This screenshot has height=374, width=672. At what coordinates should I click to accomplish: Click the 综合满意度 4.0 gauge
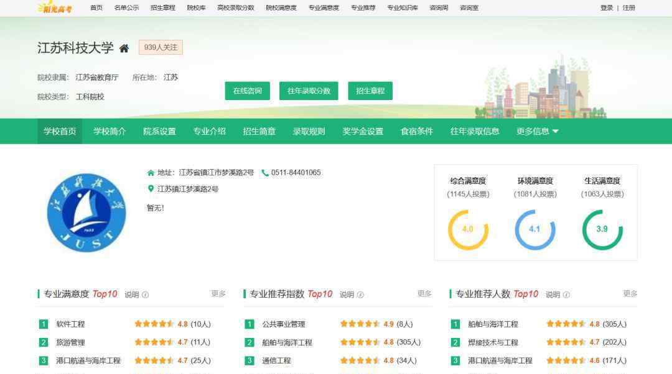click(x=468, y=229)
